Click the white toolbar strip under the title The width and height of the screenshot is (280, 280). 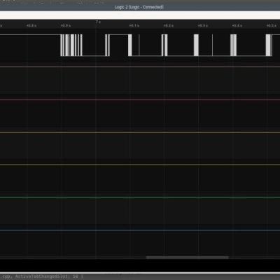pyautogui.click(x=140, y=15)
